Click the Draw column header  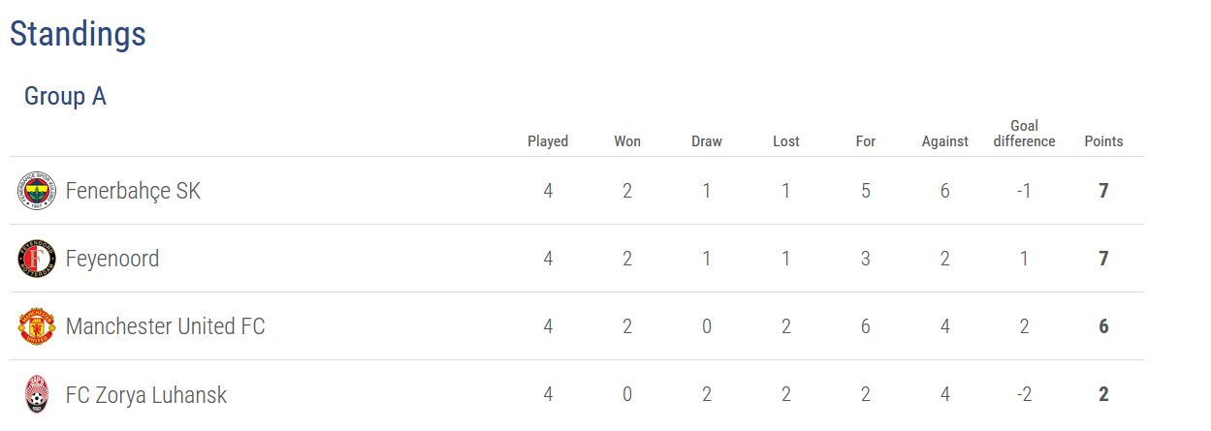click(x=707, y=141)
